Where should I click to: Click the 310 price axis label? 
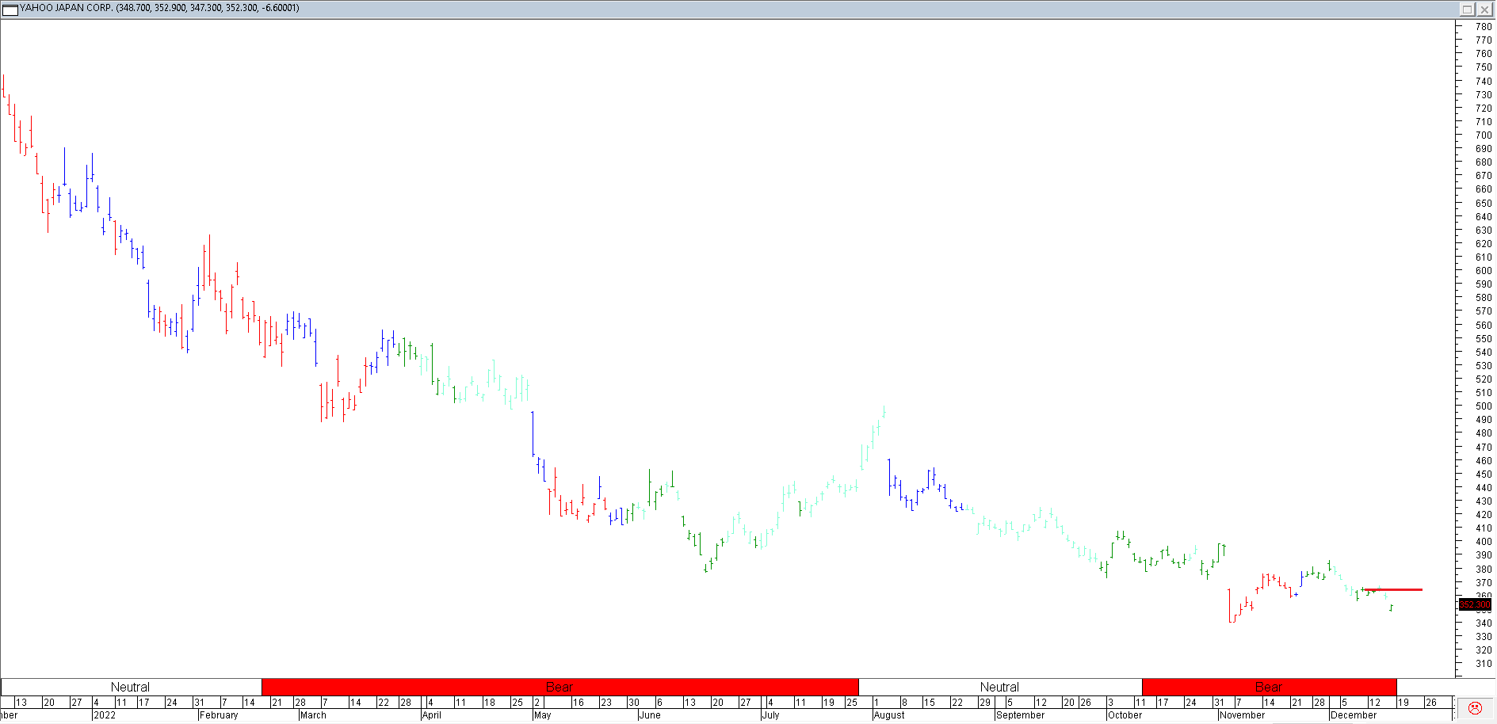tap(1484, 664)
